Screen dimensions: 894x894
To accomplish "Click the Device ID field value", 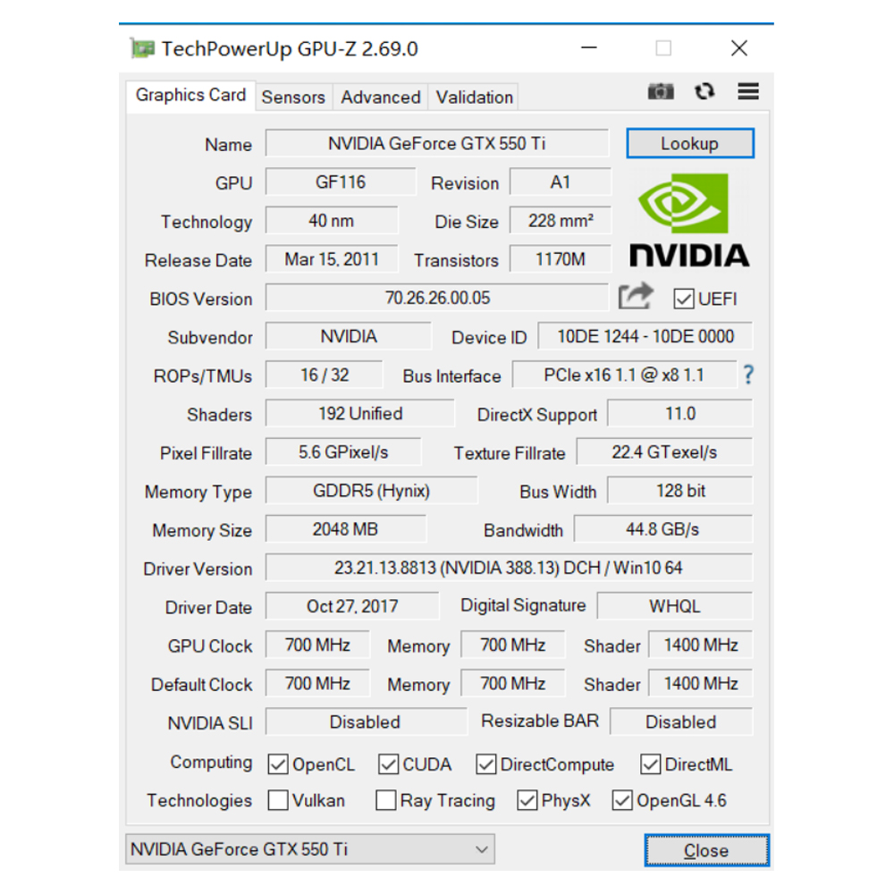I will [x=645, y=336].
